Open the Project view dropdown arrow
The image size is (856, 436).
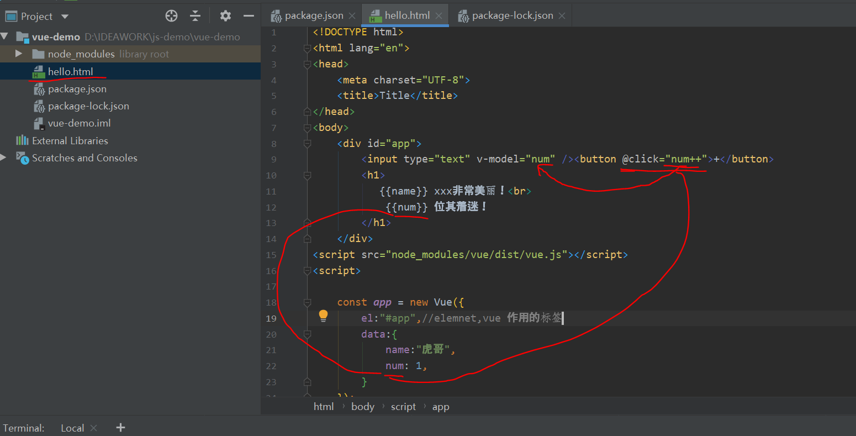coord(65,17)
